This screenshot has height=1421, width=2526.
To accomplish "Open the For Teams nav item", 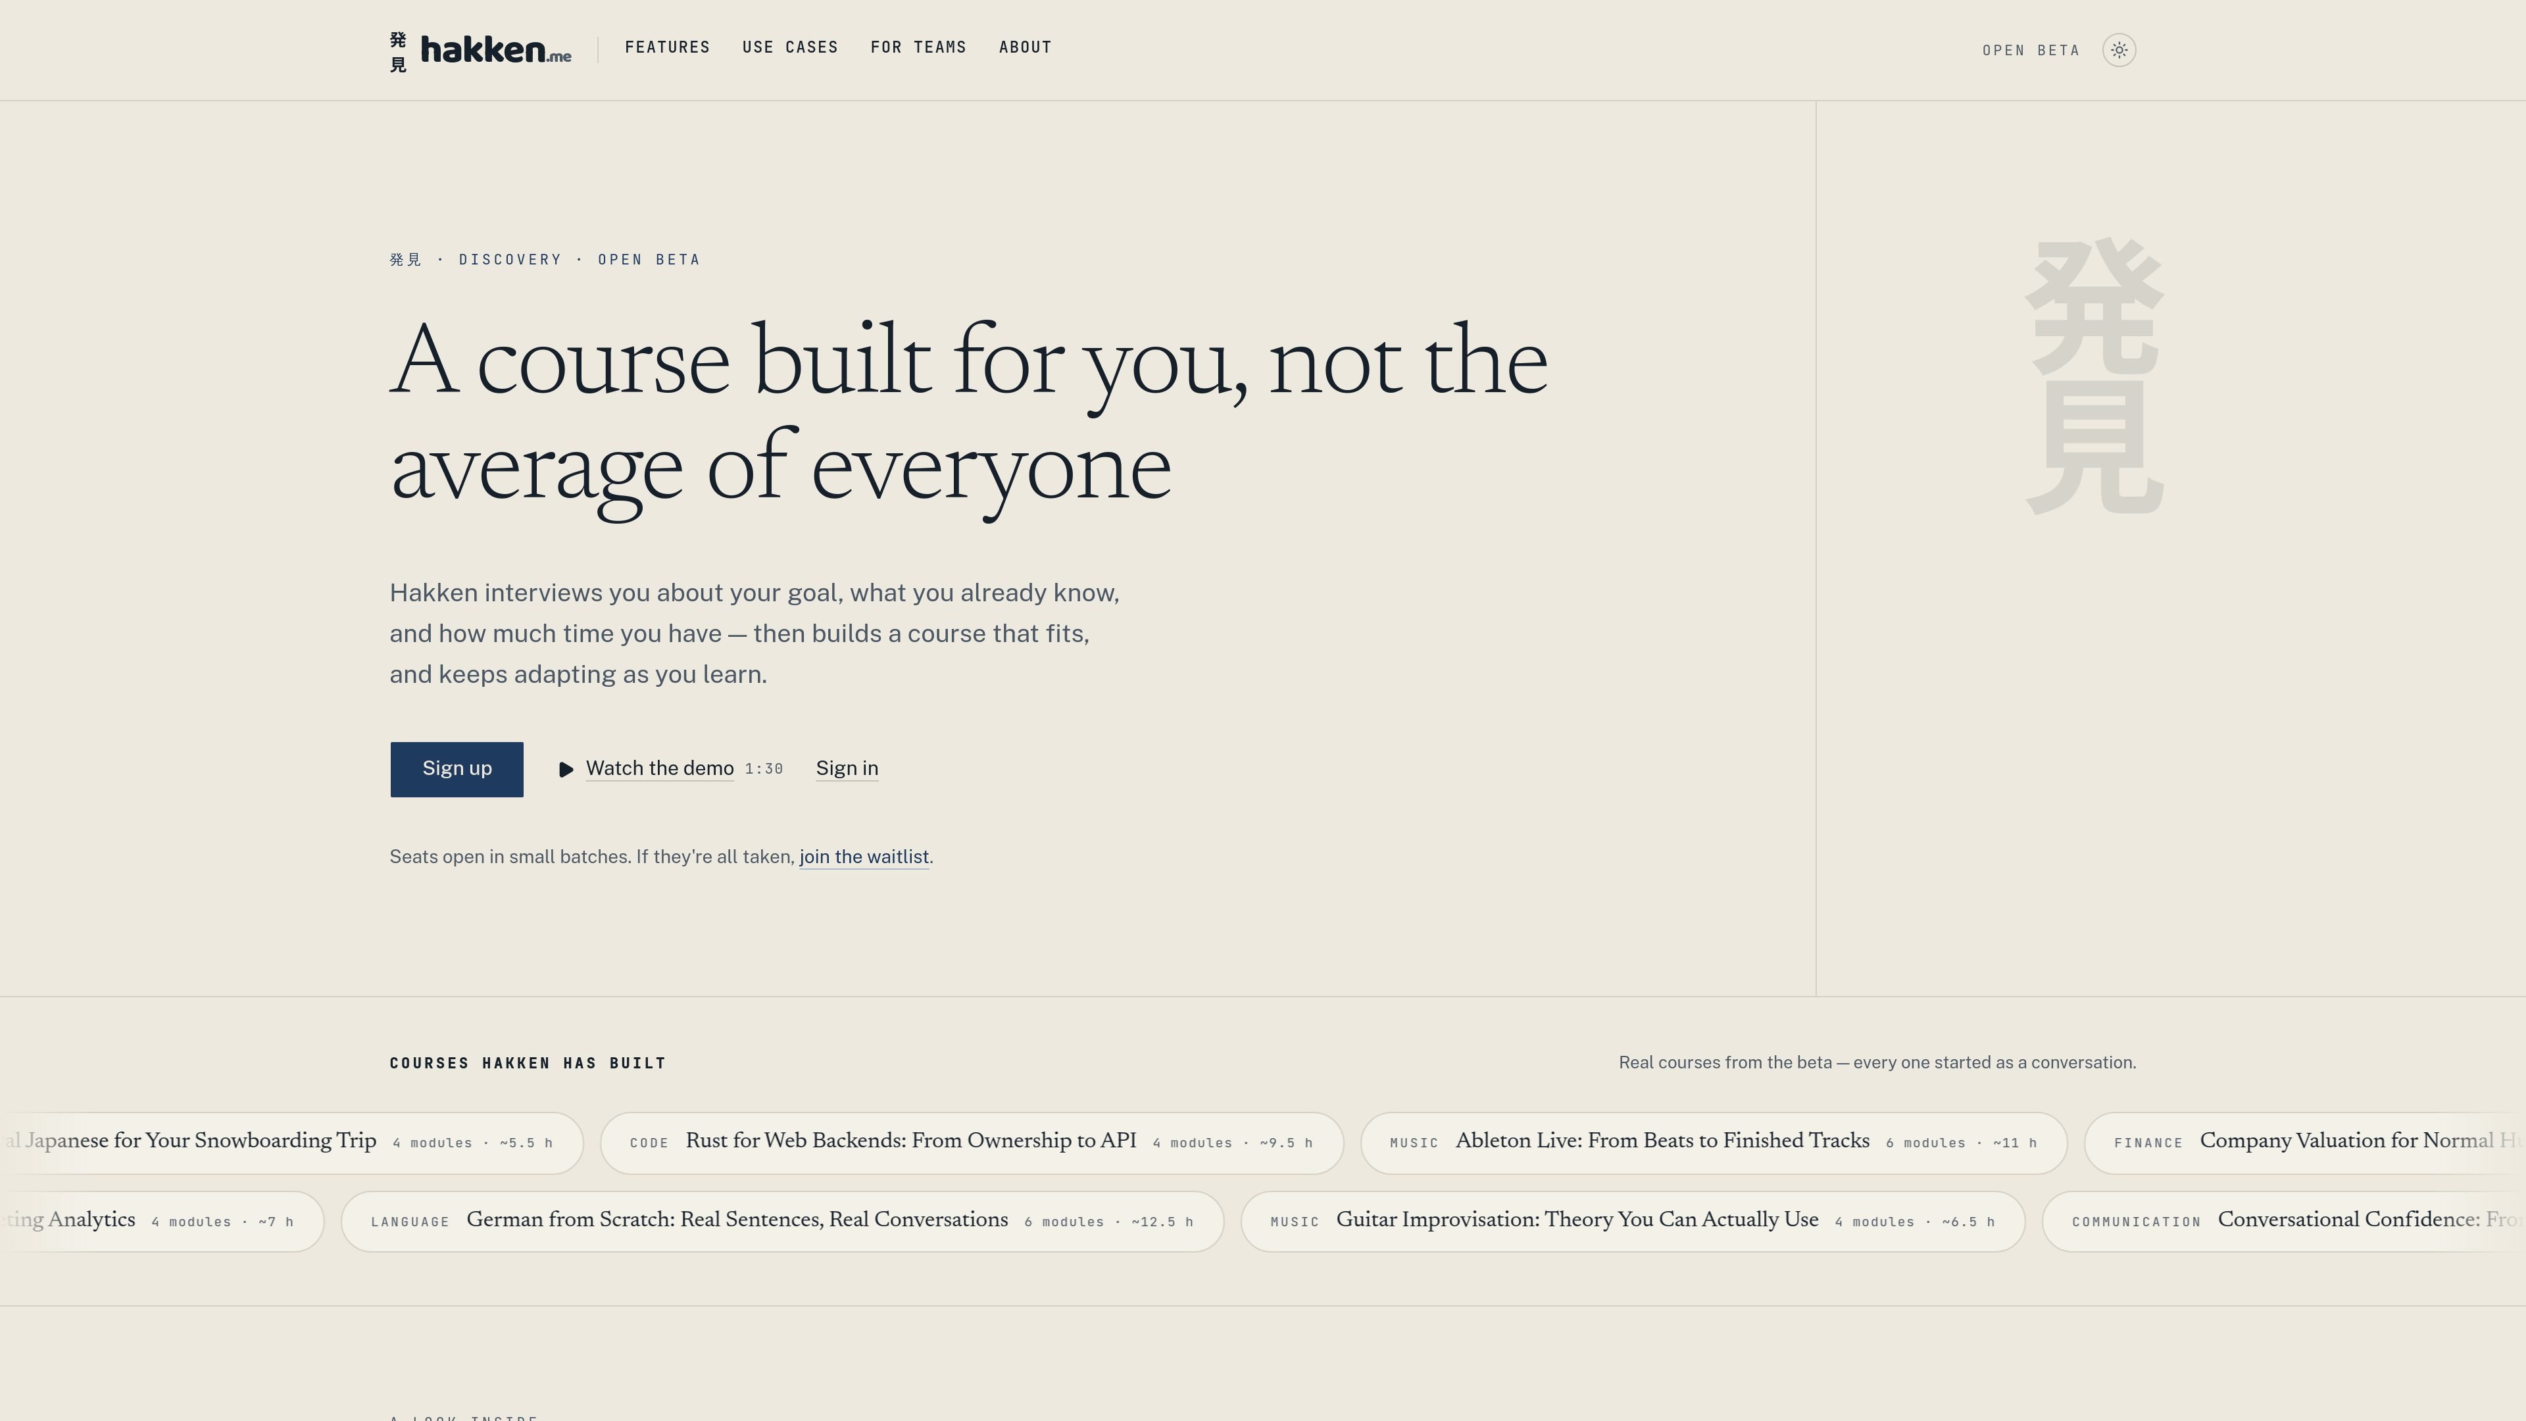I will click(x=919, y=47).
